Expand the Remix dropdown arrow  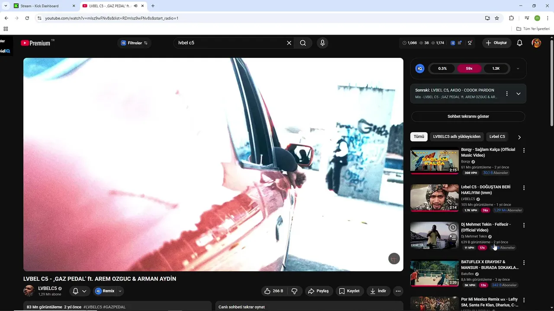[x=120, y=291]
